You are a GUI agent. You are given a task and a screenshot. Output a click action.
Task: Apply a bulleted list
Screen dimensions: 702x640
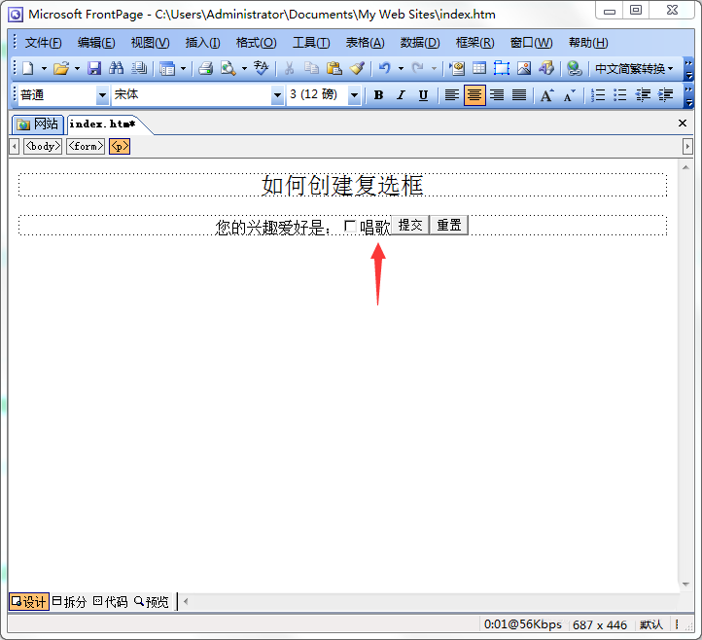click(x=620, y=95)
